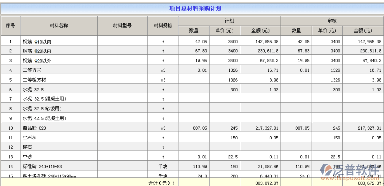Select the 水泥 42.5(混凝土用) row

[192, 118]
